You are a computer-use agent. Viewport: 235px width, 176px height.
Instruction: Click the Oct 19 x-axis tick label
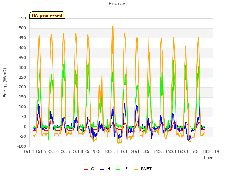[x=213, y=151]
